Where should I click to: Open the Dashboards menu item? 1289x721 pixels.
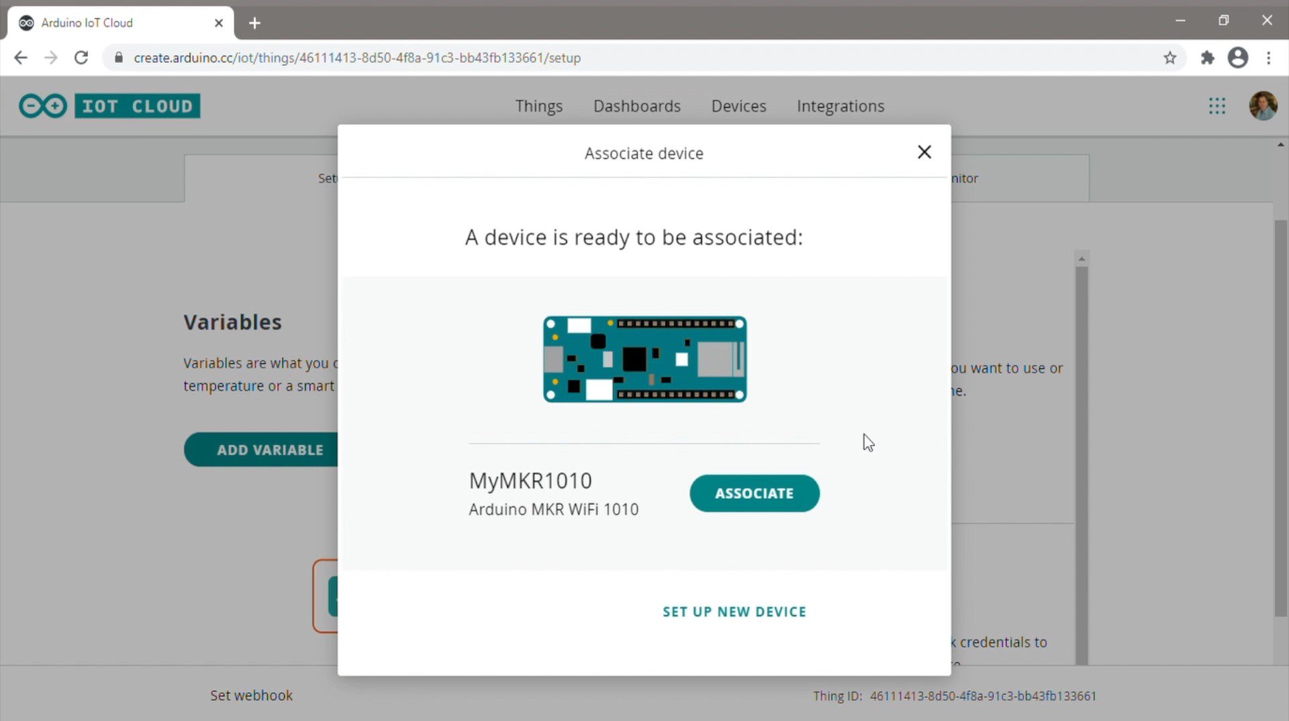pos(636,106)
